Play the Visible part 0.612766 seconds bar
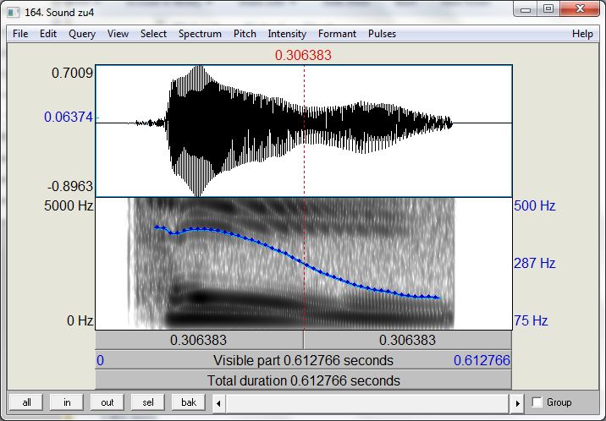606x421 pixels. (303, 360)
